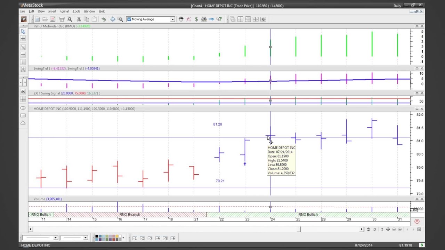Viewport: 445px width, 250px height.
Task: Select the triangle drawing tool
Action: pos(23,123)
